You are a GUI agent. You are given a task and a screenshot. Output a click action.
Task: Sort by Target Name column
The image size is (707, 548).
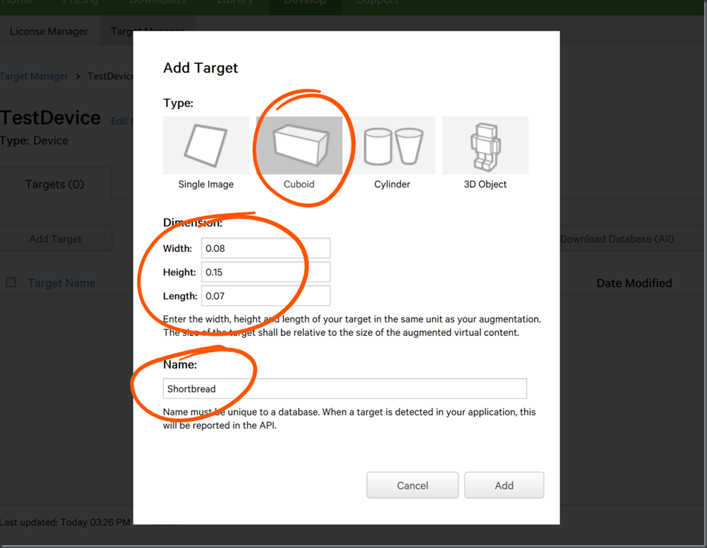tap(61, 283)
